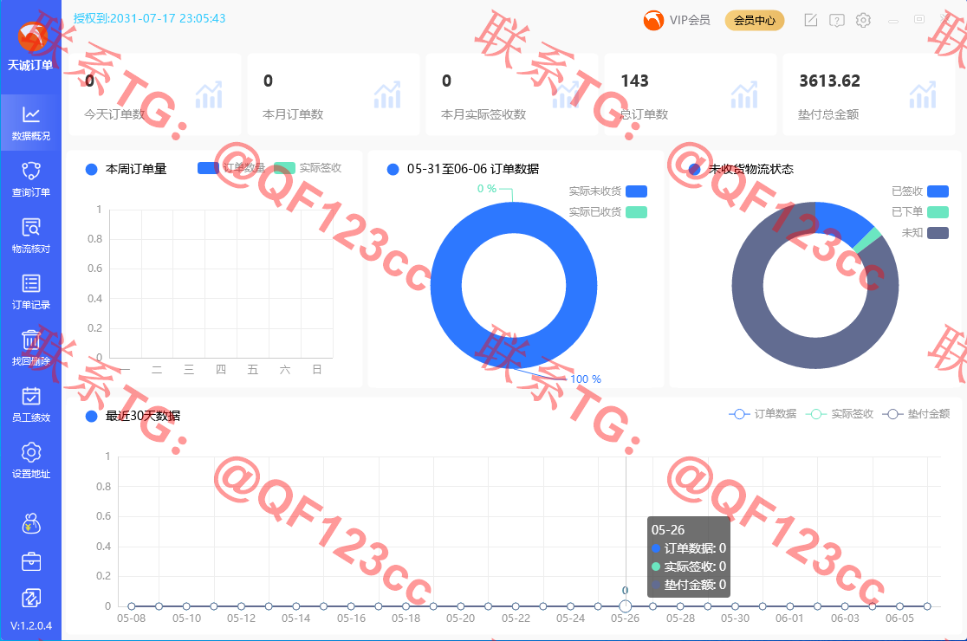Image resolution: width=967 pixels, height=641 pixels.
Task: Click the chart icon on 总订单数 card
Action: pos(744,95)
